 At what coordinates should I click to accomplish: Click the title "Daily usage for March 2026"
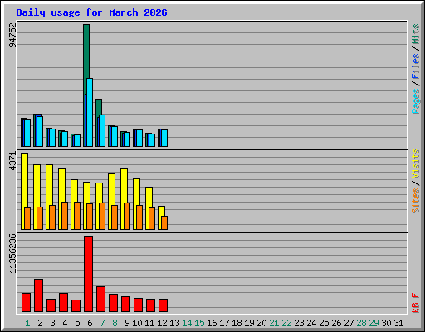pyautogui.click(x=91, y=12)
